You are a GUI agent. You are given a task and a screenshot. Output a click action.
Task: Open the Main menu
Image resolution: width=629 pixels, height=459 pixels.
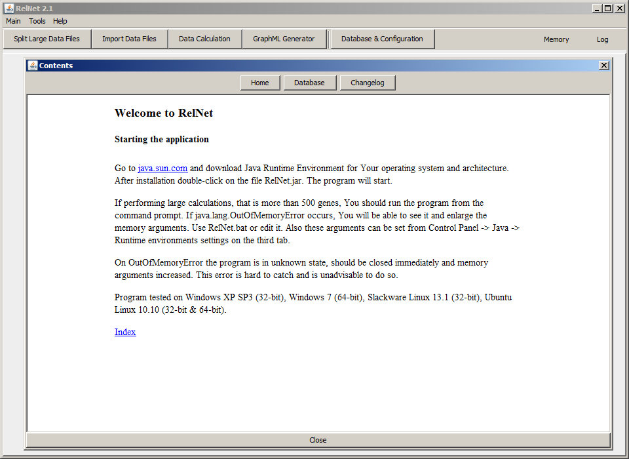[13, 21]
